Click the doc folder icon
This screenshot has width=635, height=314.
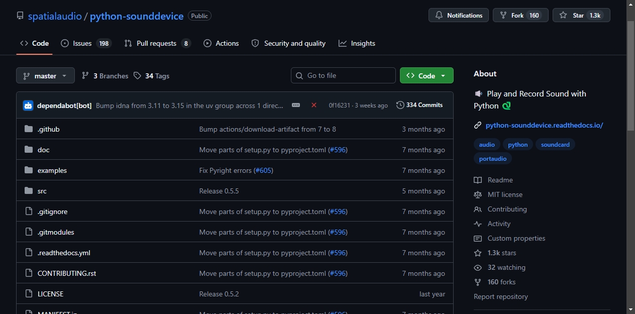[x=29, y=150]
